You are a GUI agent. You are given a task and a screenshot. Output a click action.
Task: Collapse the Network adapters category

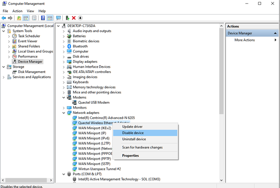click(64, 113)
